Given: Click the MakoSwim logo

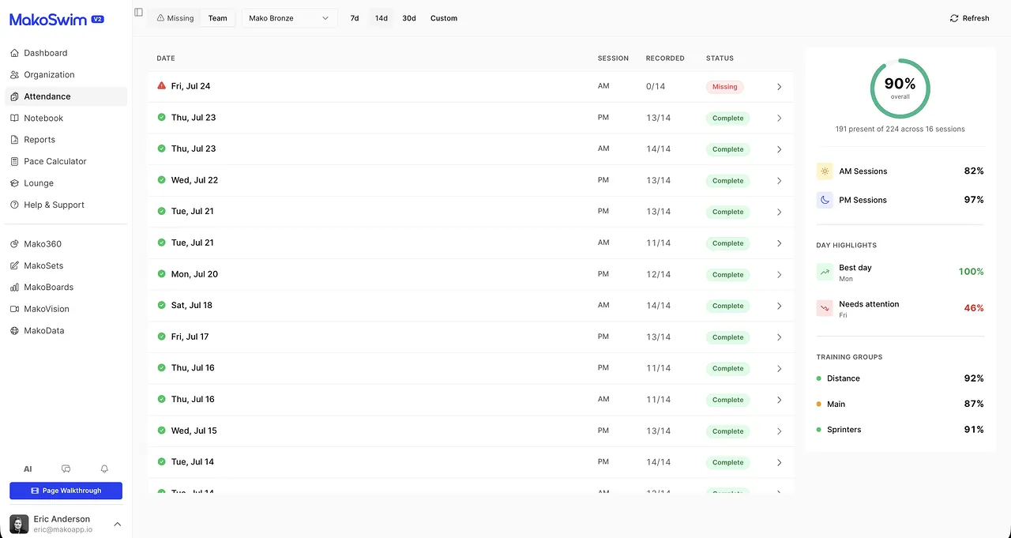Looking at the screenshot, I should coord(48,19).
